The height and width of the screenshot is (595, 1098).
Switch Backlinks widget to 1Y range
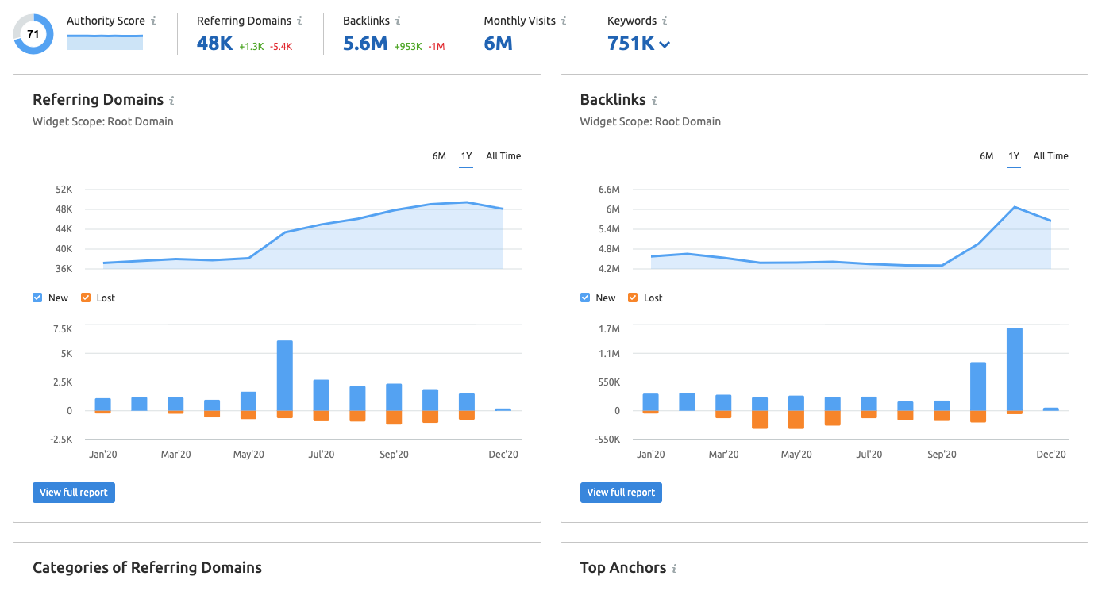pos(1013,156)
